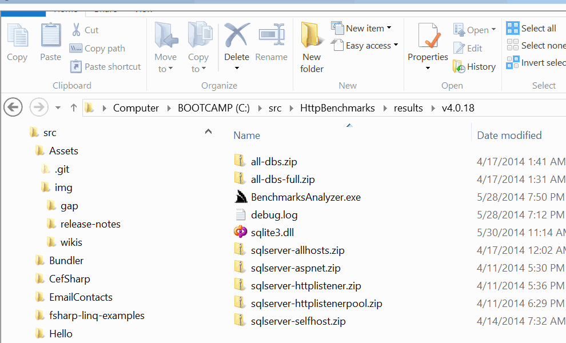Open the Delete options dropdown arrow

pos(237,68)
